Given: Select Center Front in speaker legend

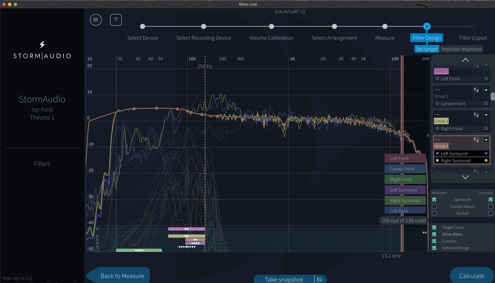Looking at the screenshot, I should pos(405,169).
